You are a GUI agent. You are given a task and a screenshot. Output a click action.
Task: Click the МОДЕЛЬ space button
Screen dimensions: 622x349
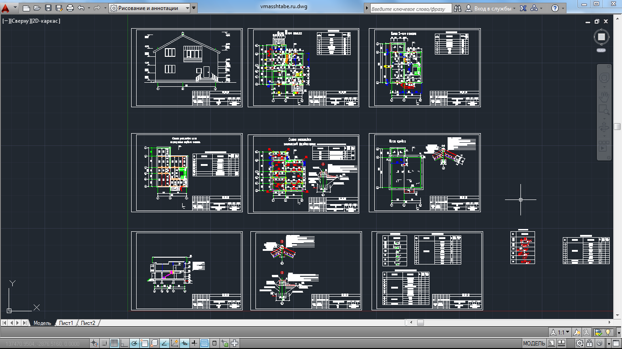click(534, 343)
